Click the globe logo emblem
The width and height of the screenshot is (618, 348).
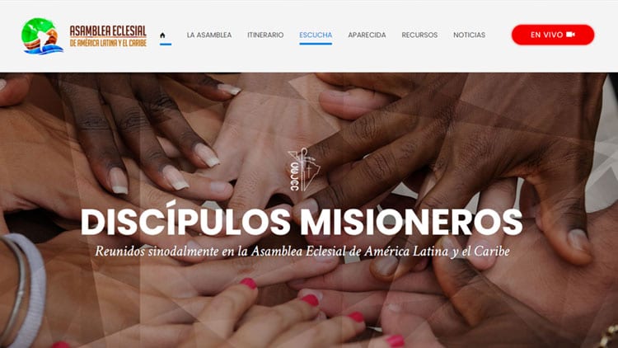click(42, 36)
